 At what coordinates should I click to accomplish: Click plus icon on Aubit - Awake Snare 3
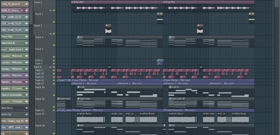[x=27, y=49]
